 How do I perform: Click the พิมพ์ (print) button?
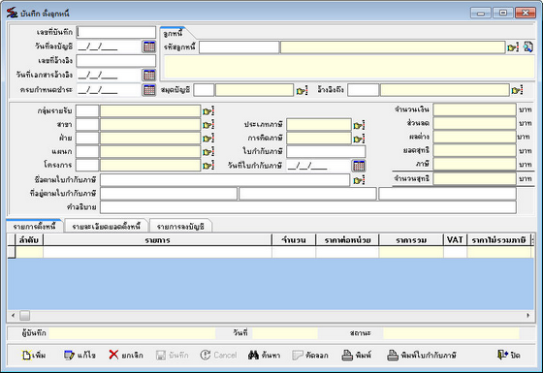[x=357, y=355]
